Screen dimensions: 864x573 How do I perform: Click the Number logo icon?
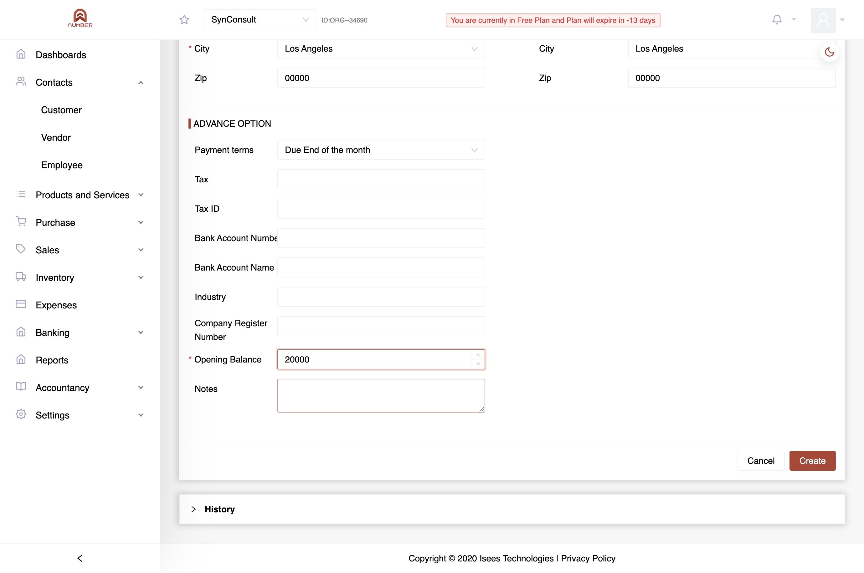80,18
